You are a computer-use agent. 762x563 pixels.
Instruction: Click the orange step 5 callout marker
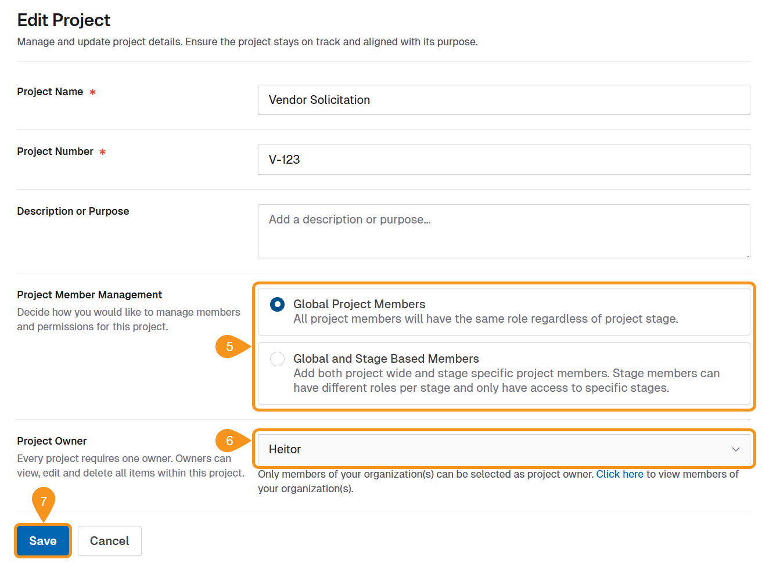coord(230,347)
